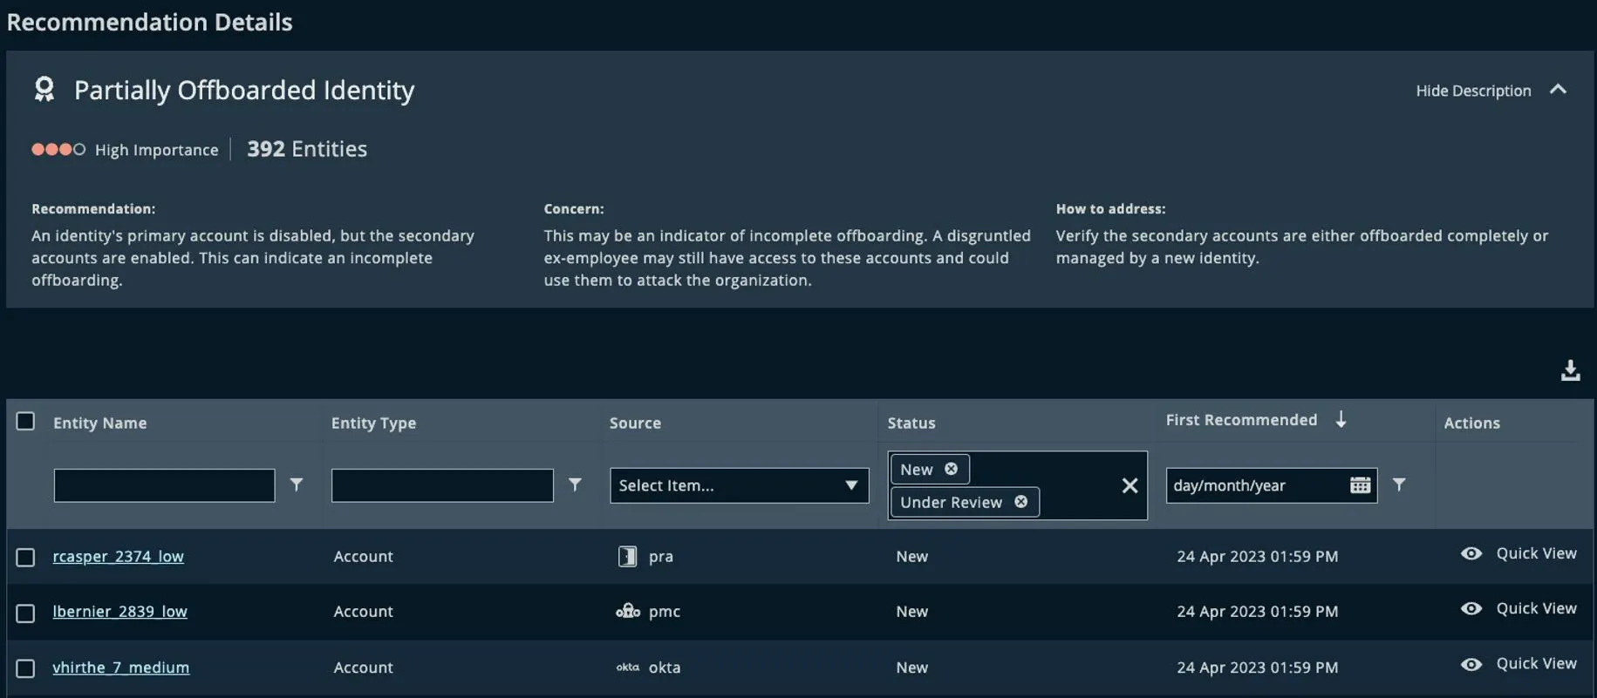The height and width of the screenshot is (698, 1597).
Task: Click the Entity Type column header
Action: click(x=373, y=423)
